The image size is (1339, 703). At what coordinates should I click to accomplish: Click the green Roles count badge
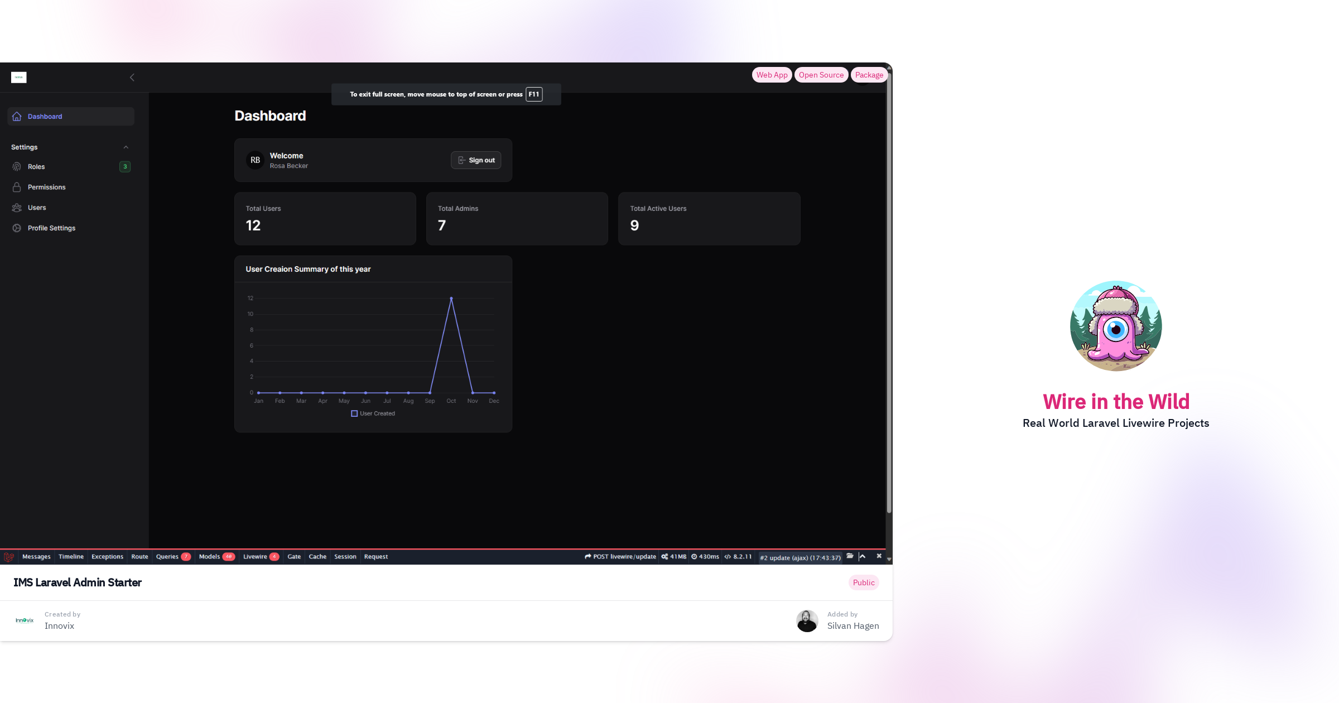[125, 166]
